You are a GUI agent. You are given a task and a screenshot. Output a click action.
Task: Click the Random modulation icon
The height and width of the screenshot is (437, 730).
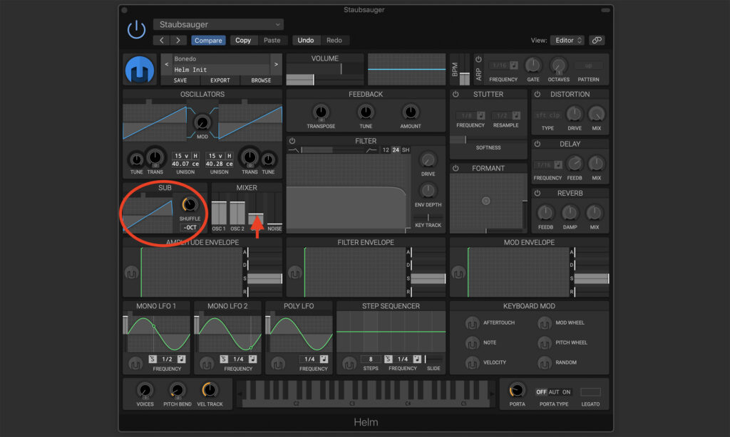(x=544, y=362)
